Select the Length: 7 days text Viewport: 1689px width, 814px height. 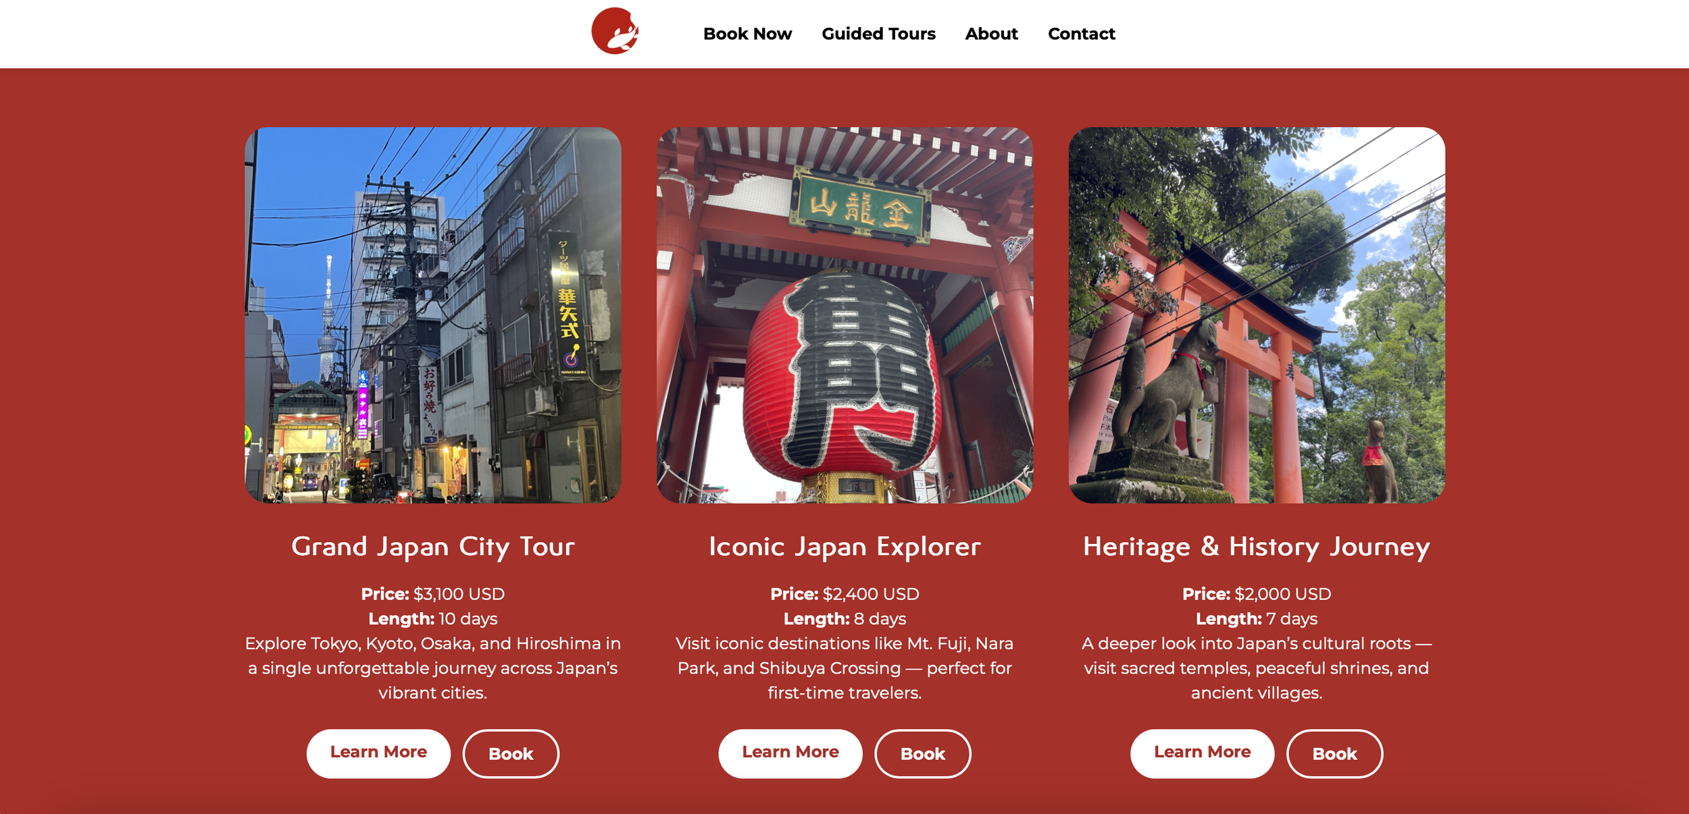tap(1257, 619)
